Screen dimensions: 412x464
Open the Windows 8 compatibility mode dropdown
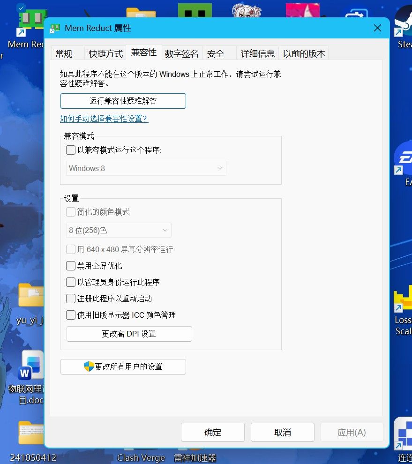tap(146, 168)
